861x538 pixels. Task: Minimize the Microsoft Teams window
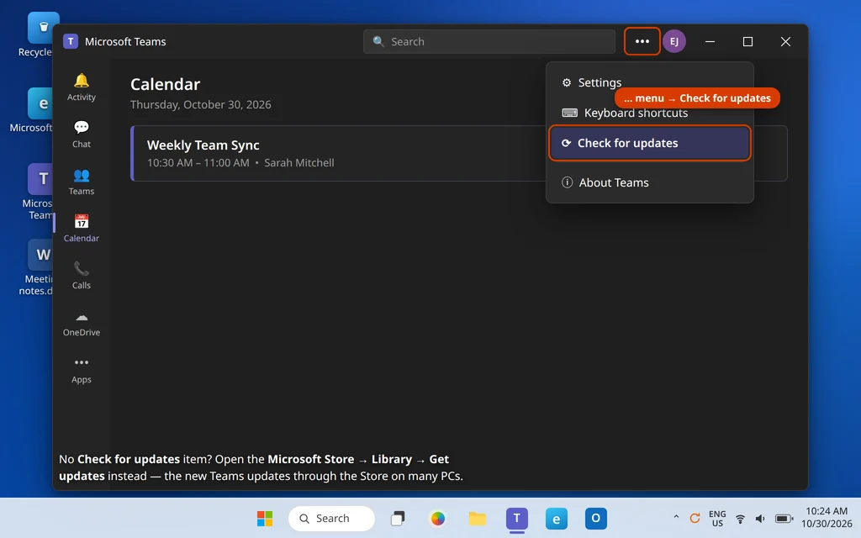710,41
